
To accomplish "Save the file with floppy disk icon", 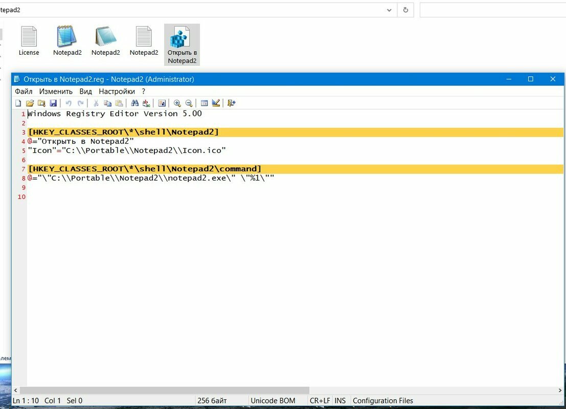I will [x=53, y=103].
